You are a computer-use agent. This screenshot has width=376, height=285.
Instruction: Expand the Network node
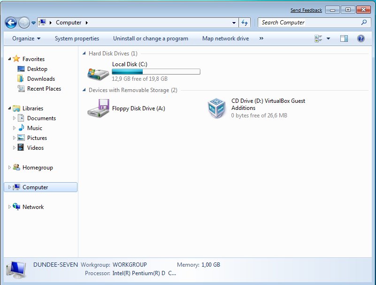[x=9, y=207]
